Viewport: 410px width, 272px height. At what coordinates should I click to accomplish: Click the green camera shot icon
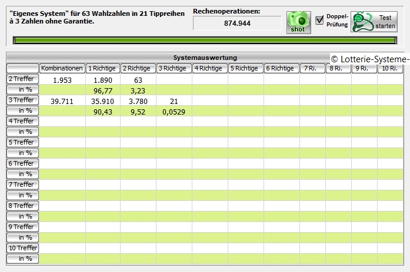click(299, 22)
